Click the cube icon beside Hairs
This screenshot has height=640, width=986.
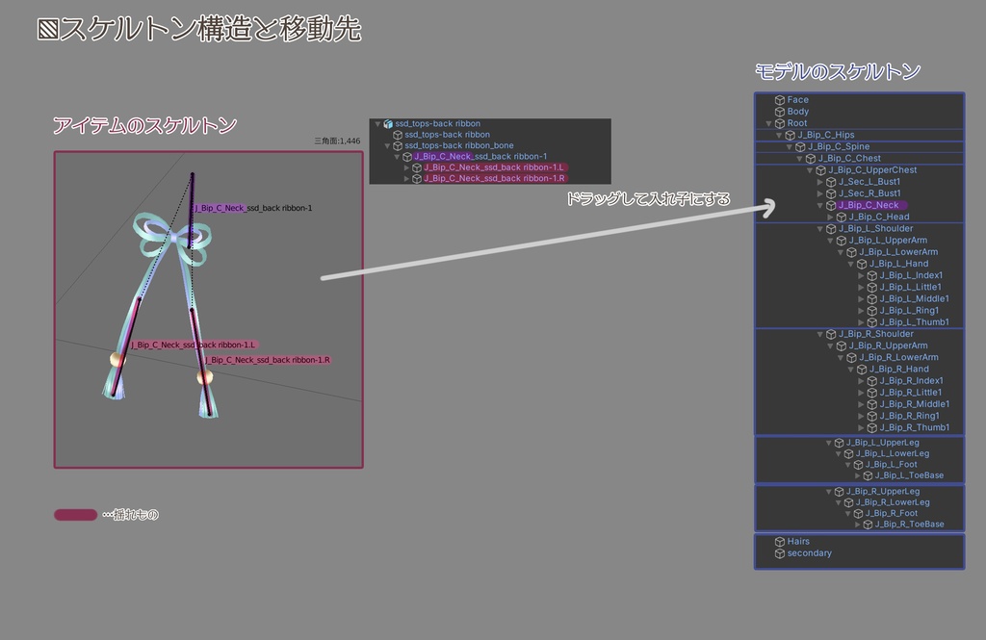(780, 542)
